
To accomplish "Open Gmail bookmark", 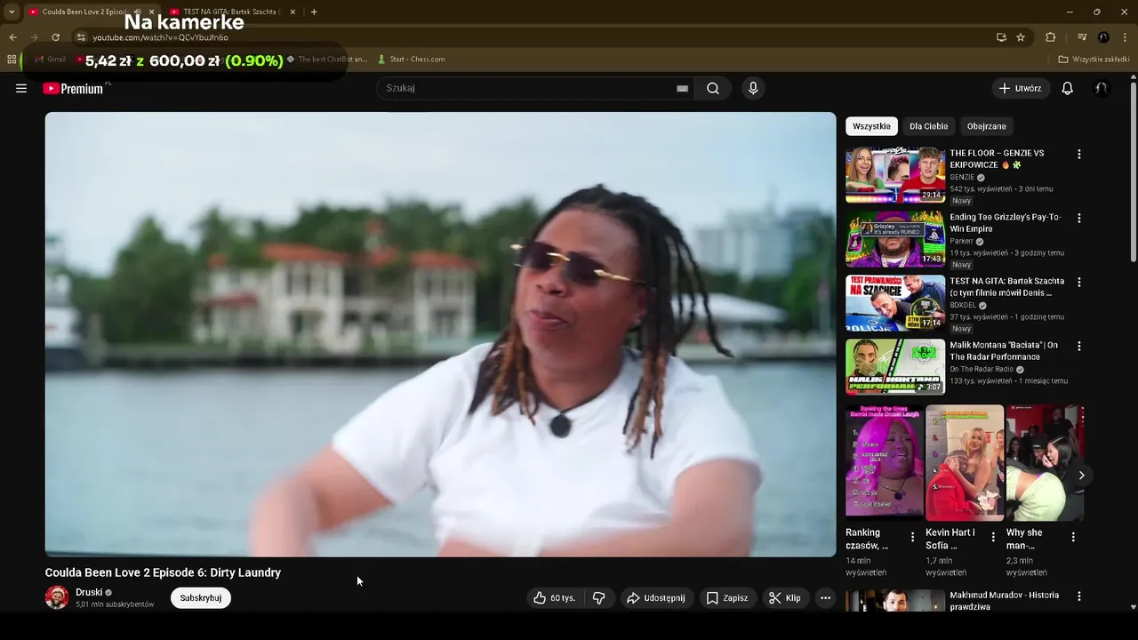I will (51, 60).
